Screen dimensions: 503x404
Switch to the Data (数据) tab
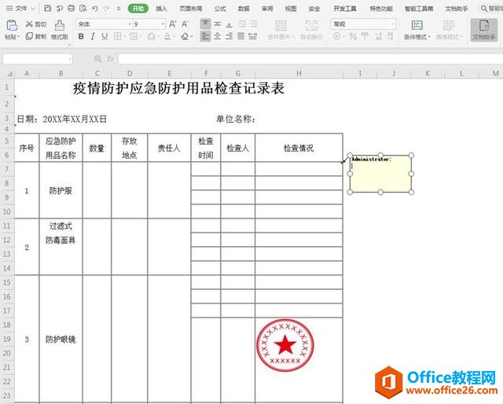click(x=244, y=9)
